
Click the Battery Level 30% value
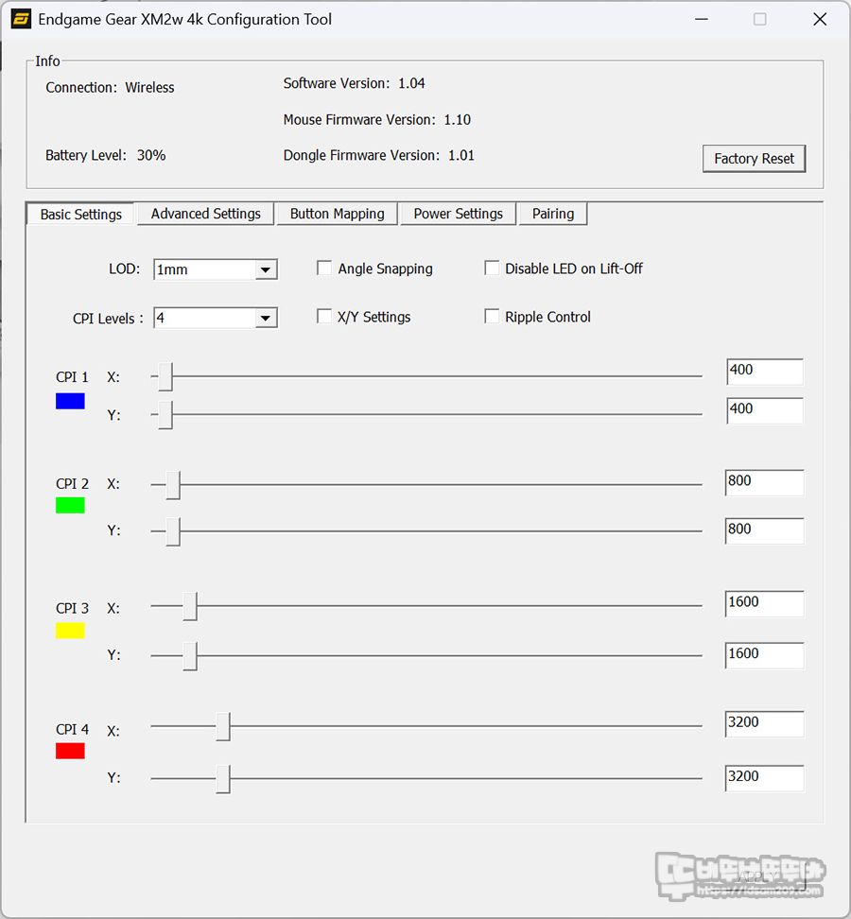[151, 155]
